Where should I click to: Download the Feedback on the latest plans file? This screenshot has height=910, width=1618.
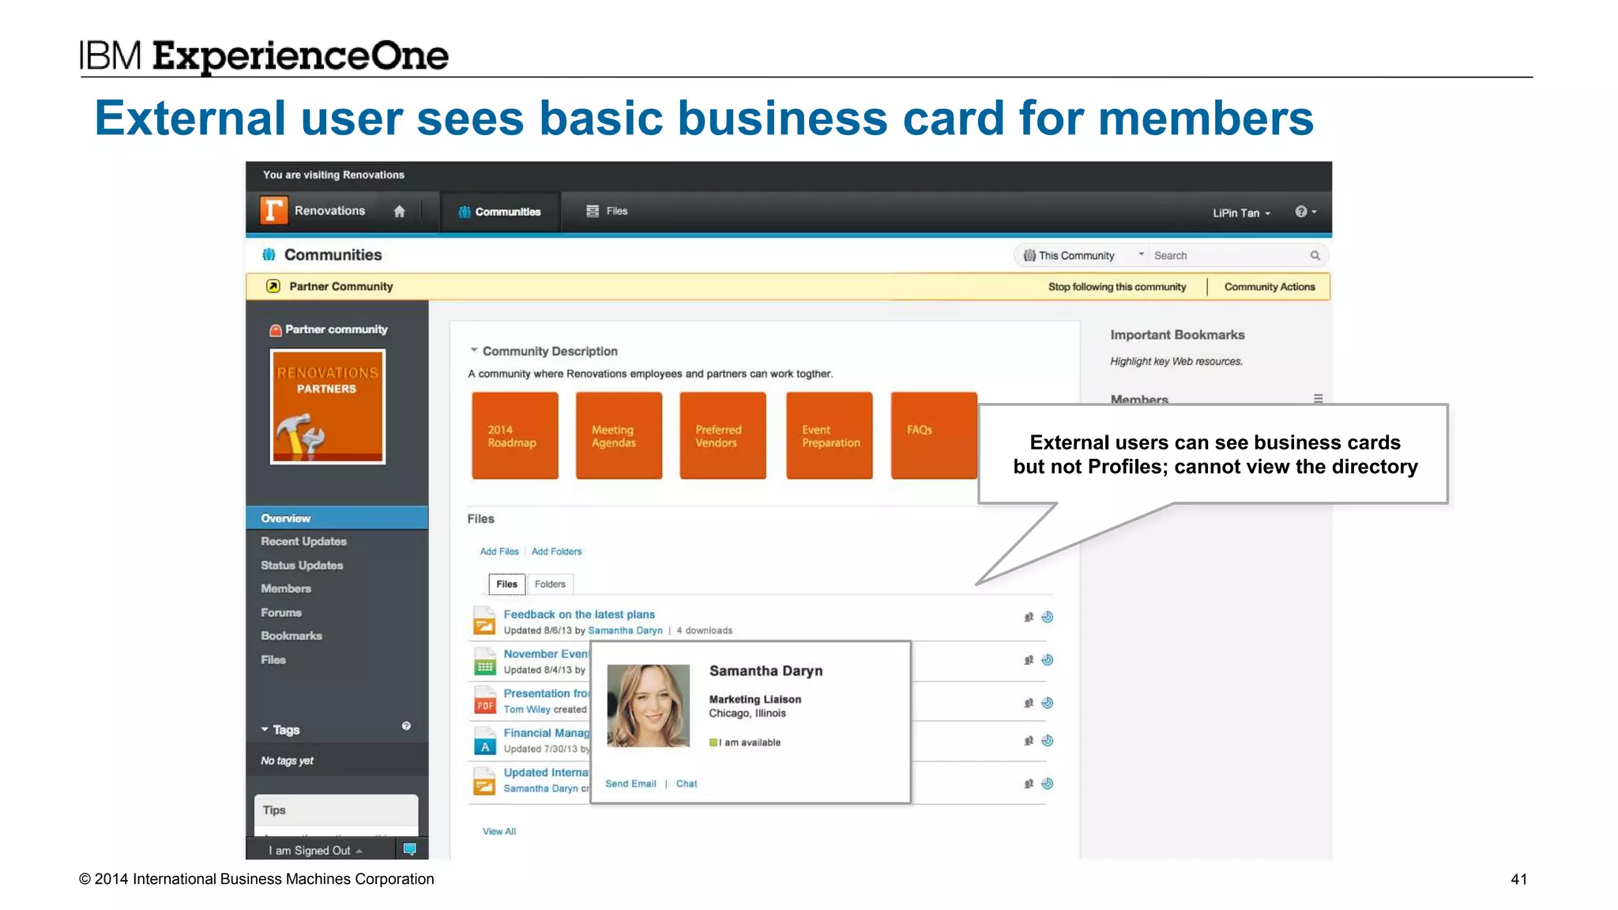(1048, 617)
